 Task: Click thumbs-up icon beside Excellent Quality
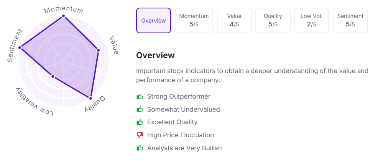[x=140, y=122]
